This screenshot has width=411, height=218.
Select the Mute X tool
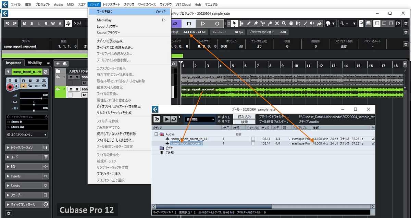click(277, 24)
